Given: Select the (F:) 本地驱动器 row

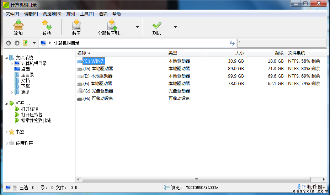Looking at the screenshot, I should 201,84.
